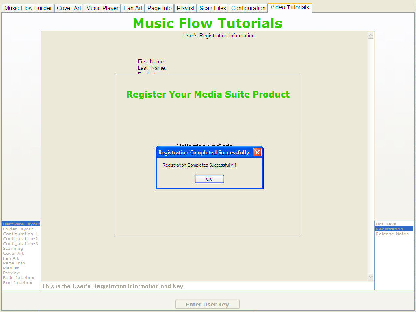The width and height of the screenshot is (416, 312).
Task: Click the User's Registration Information heading
Action: [x=219, y=36]
